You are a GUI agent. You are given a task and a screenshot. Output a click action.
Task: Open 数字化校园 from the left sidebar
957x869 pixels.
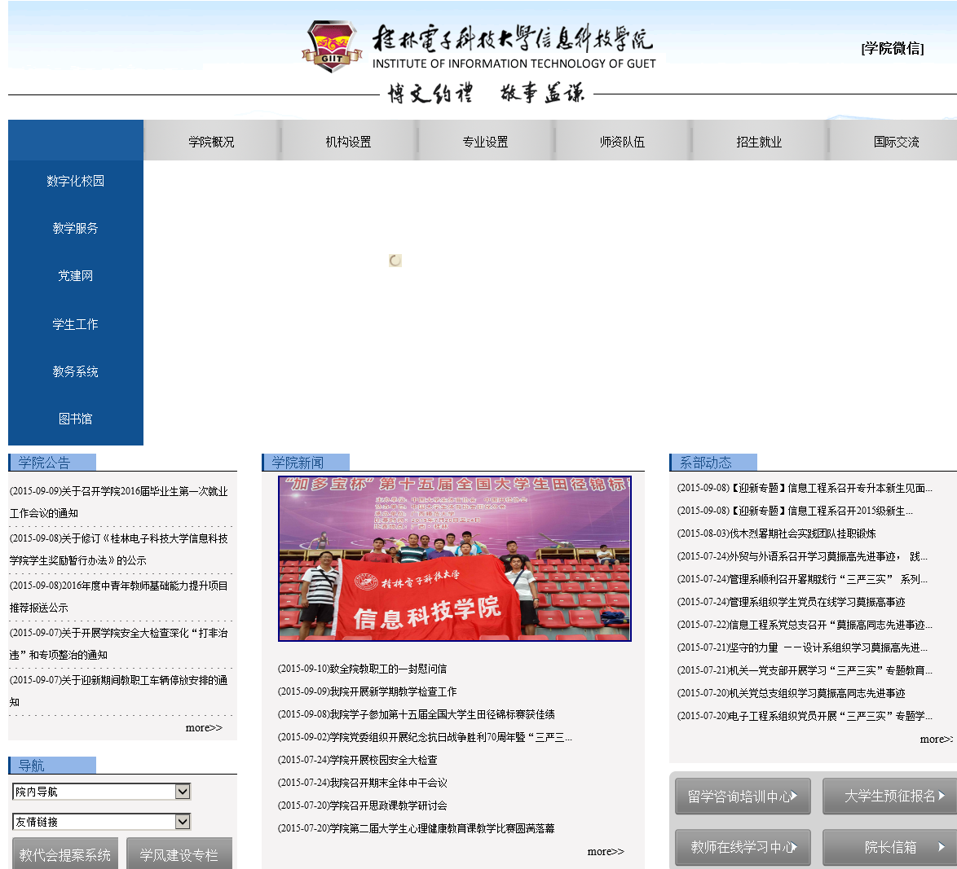point(75,181)
